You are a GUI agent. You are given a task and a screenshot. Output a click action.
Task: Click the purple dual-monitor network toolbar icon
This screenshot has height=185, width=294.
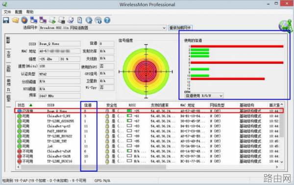43,20
